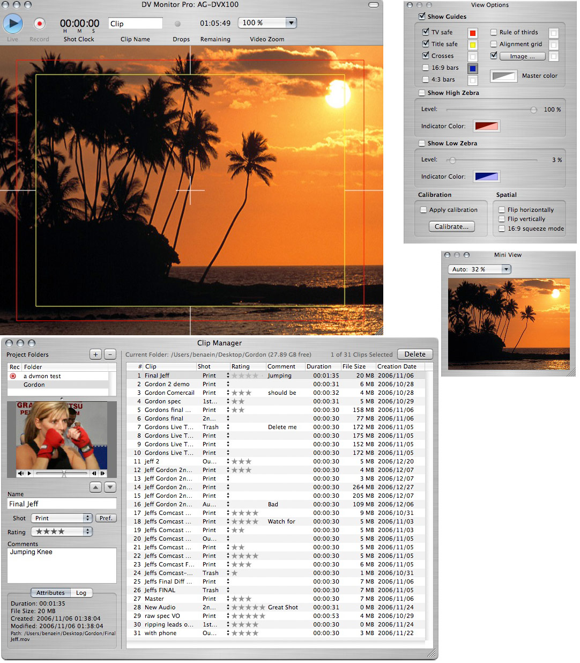This screenshot has height=663, width=580.
Task: Click the toolbar pill button in DV Monitor title bar
Action: coord(374,5)
